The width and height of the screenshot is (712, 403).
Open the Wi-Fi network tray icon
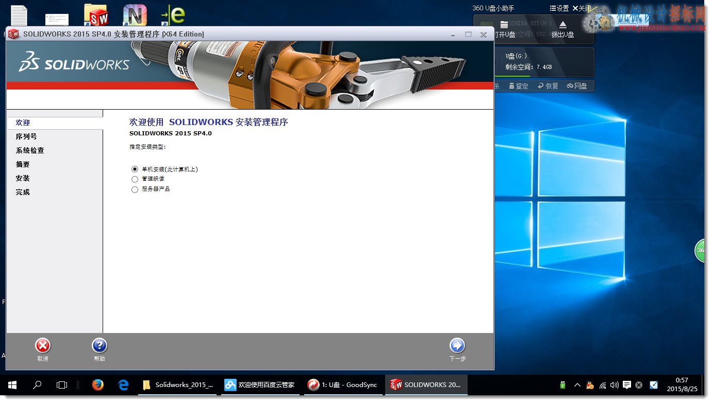602,385
